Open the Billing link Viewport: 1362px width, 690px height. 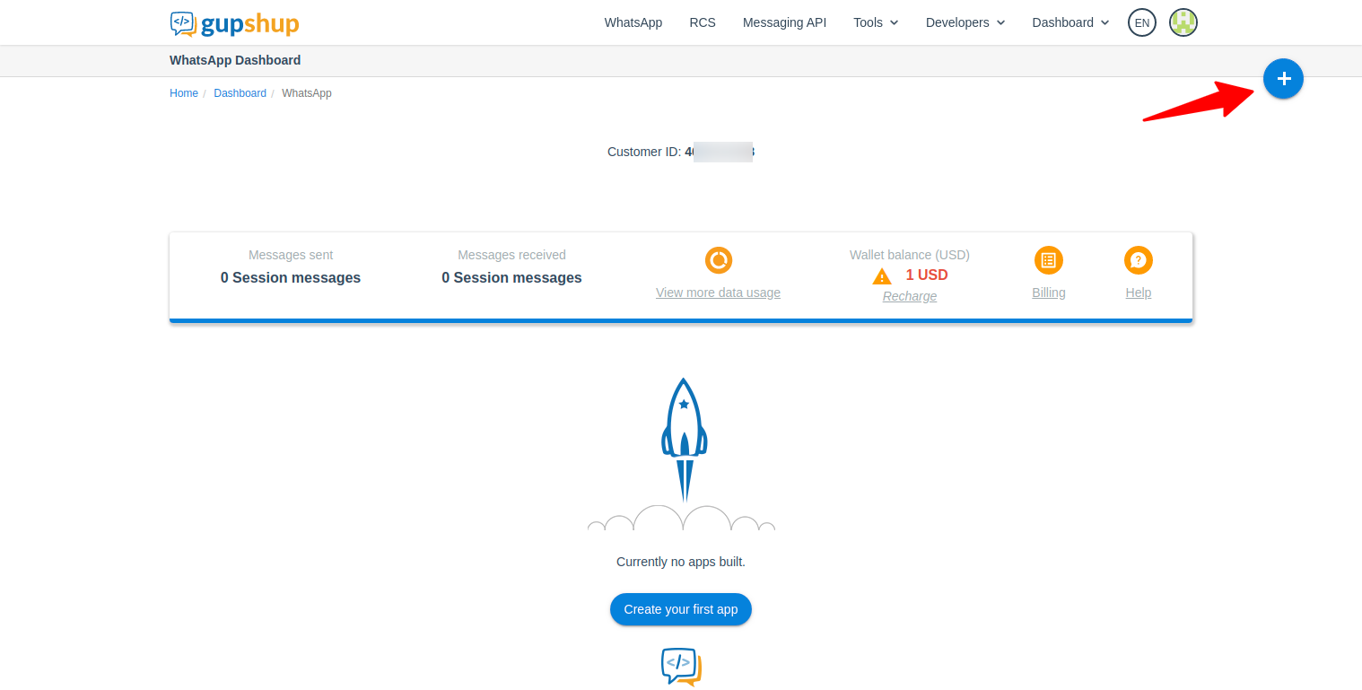(x=1049, y=293)
